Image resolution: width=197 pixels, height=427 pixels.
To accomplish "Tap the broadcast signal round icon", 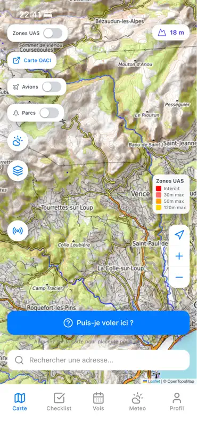I will [x=18, y=231].
